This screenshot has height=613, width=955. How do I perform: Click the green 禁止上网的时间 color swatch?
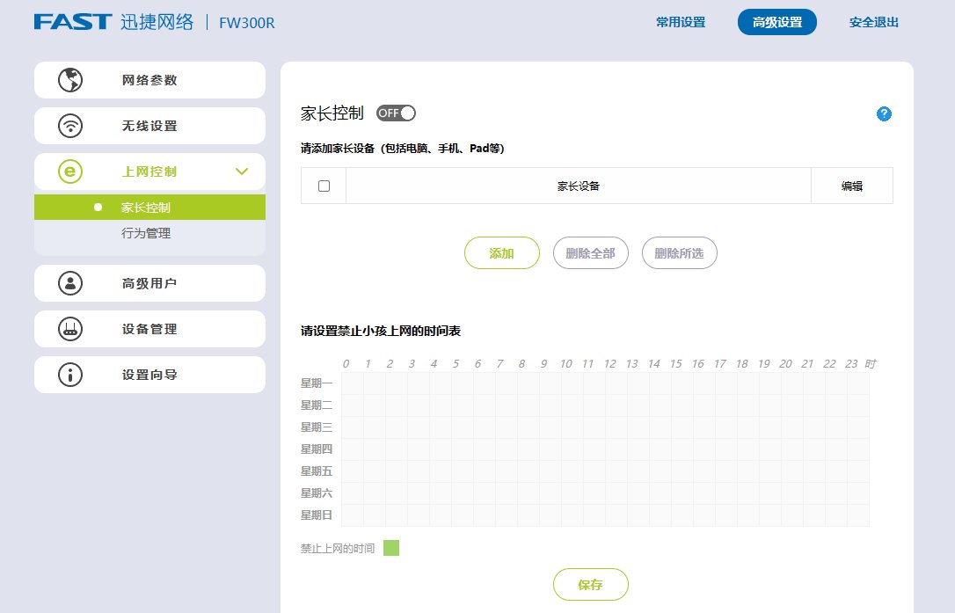(391, 547)
